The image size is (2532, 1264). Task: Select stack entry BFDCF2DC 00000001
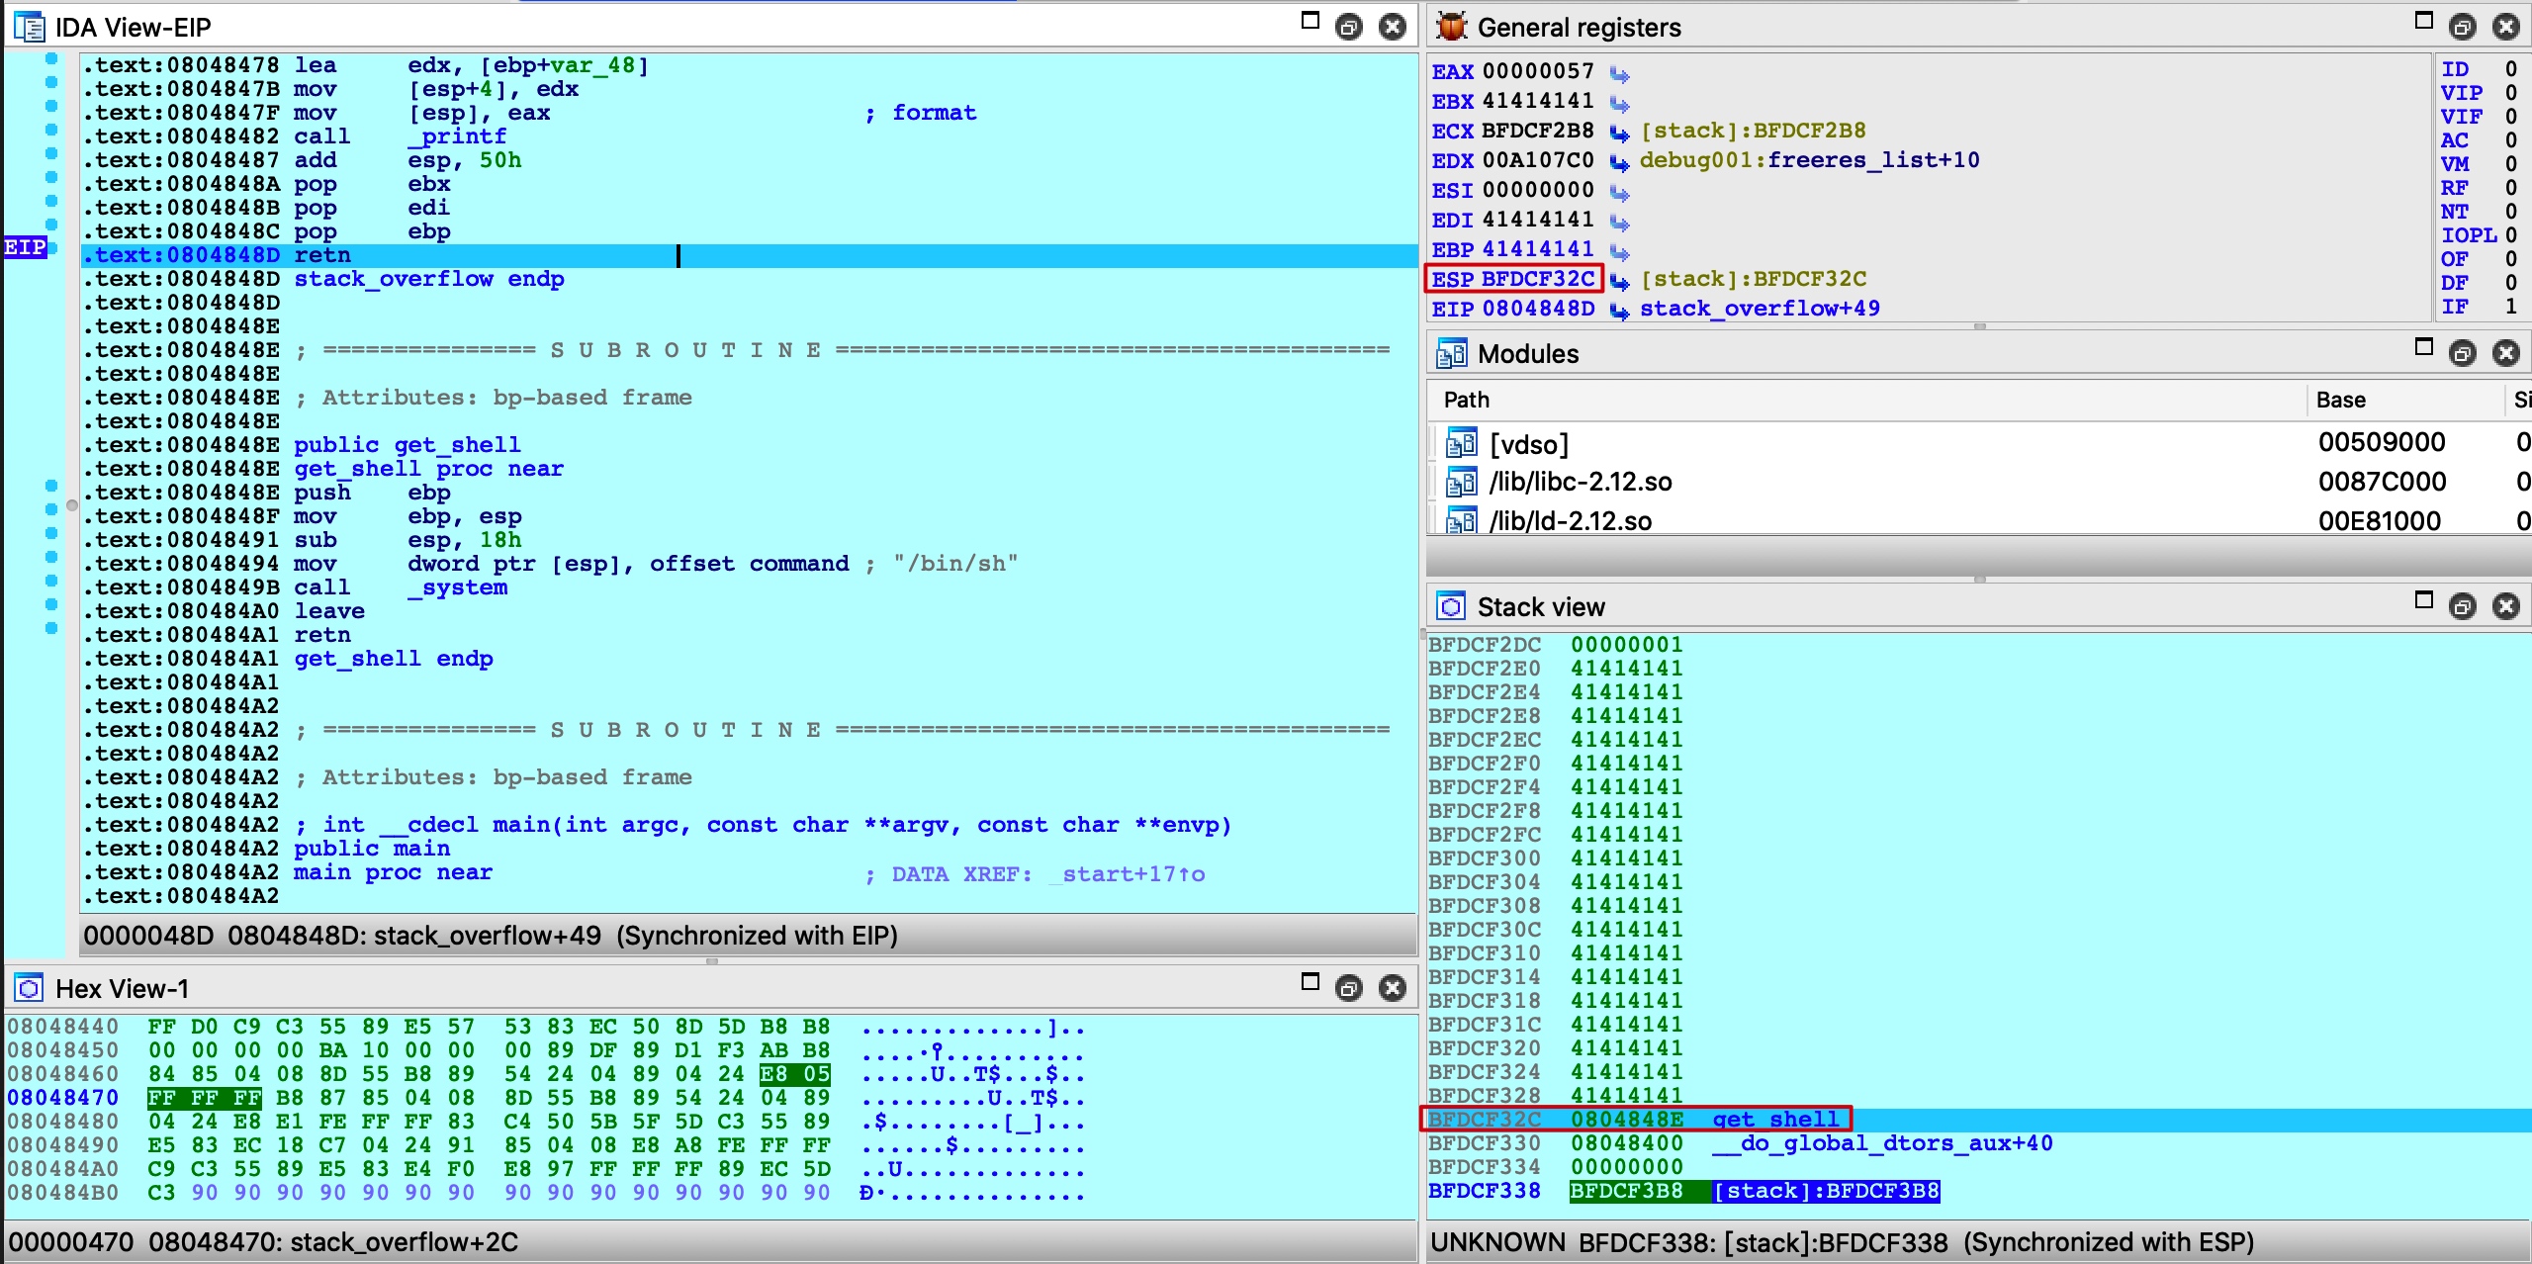pos(1977,645)
